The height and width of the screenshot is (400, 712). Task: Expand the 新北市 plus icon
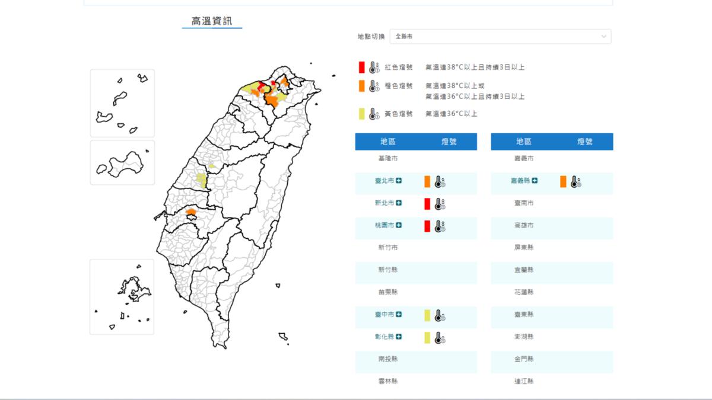[399, 203]
